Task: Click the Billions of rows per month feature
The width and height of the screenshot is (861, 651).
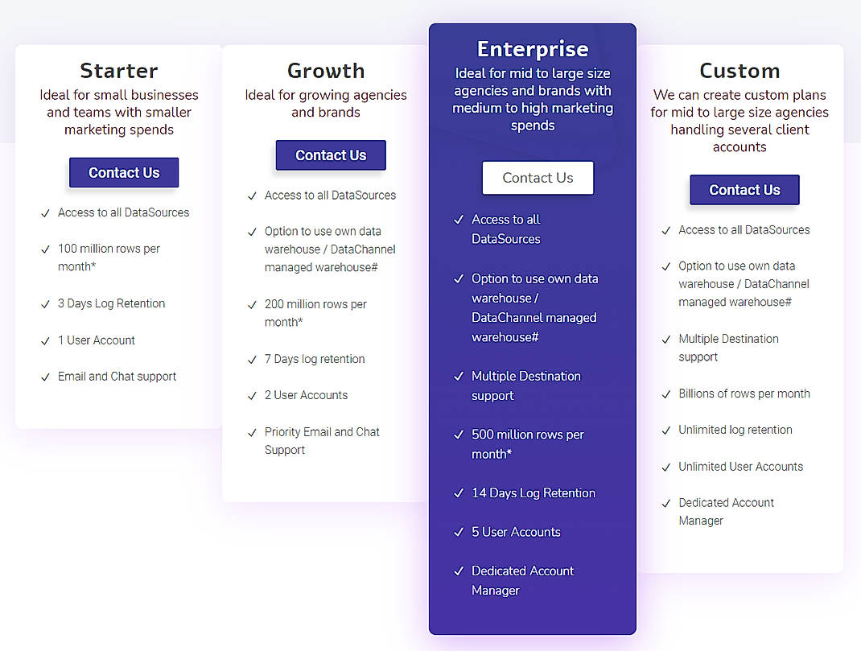Action: click(744, 393)
